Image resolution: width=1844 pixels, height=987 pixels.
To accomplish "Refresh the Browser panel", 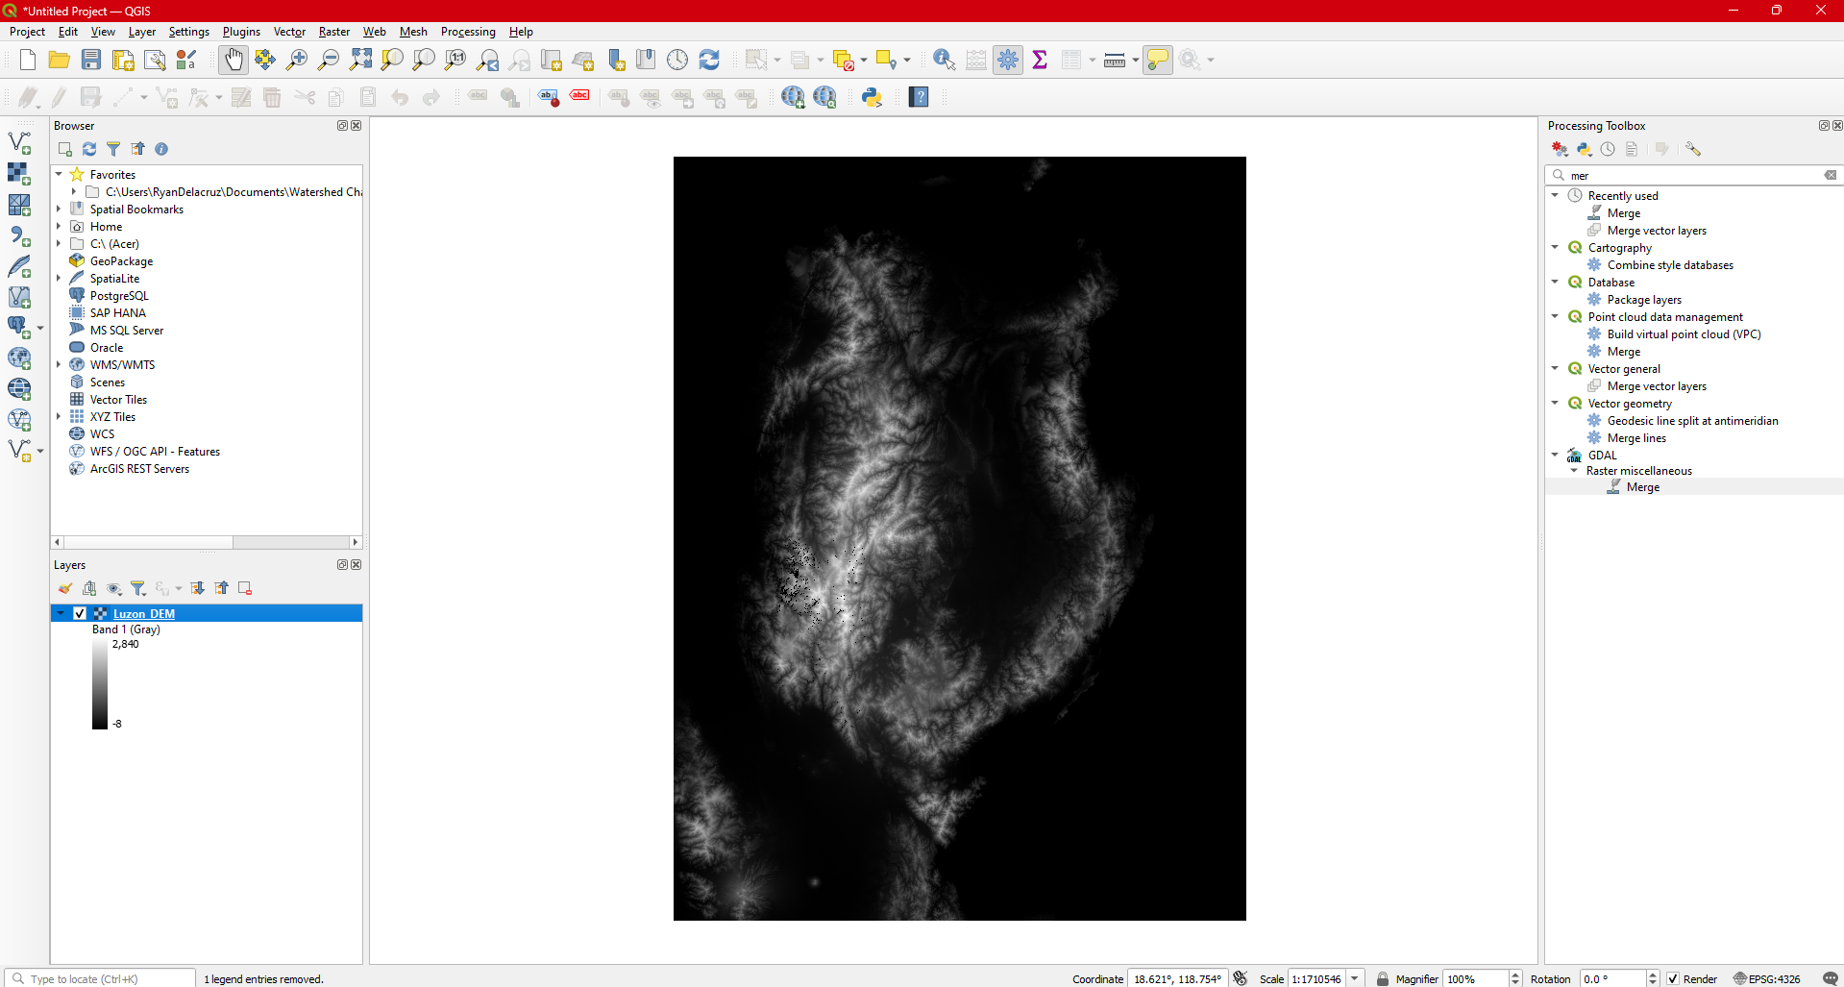I will click(89, 149).
